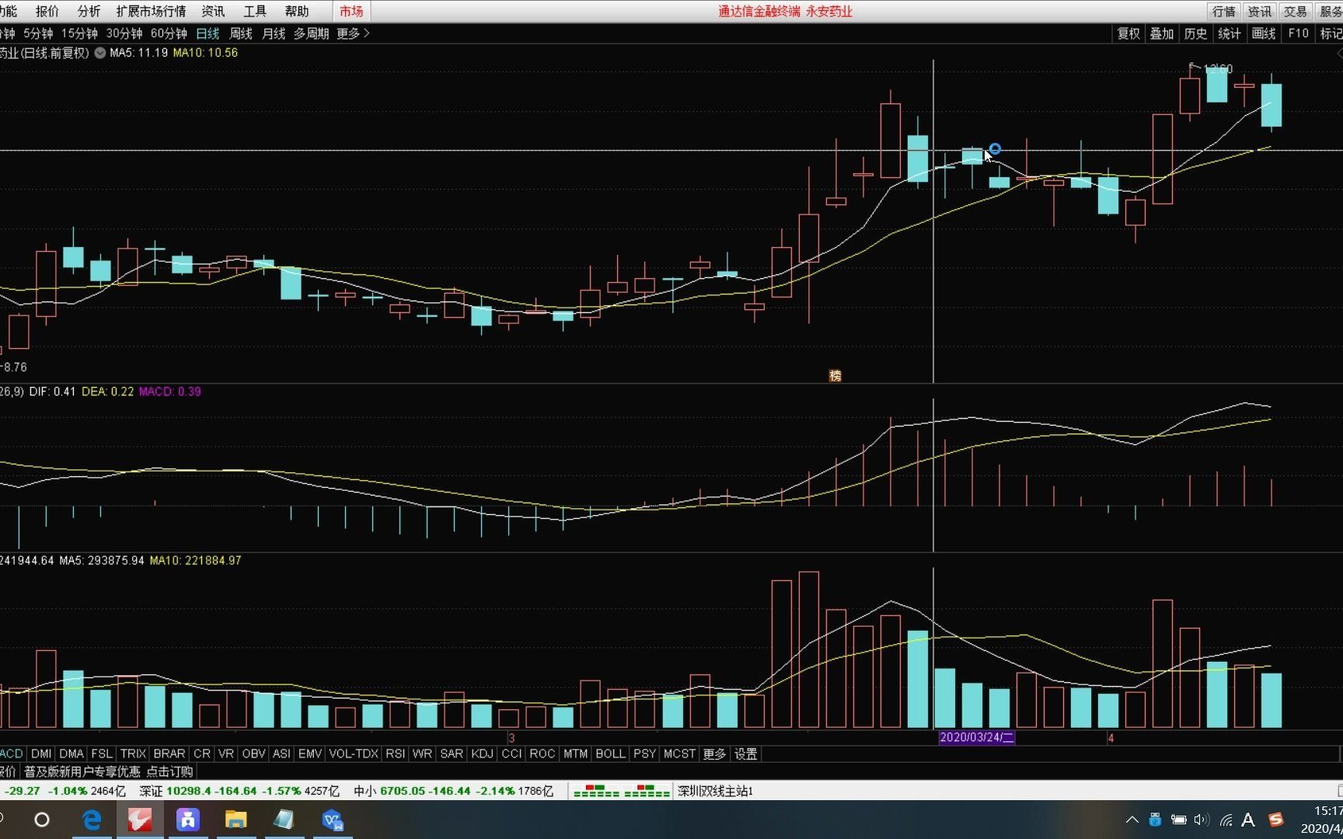The width and height of the screenshot is (1343, 839).
Task: Click the 历史 history button
Action: pyautogui.click(x=1195, y=33)
